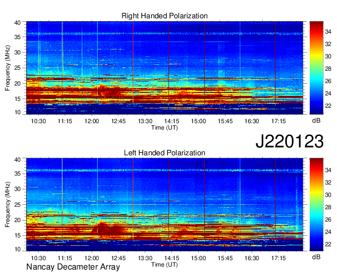This screenshot has height=273, width=337.
Task: Click the 32 dB label on Right Handed colorbar
Action: (x=328, y=44)
